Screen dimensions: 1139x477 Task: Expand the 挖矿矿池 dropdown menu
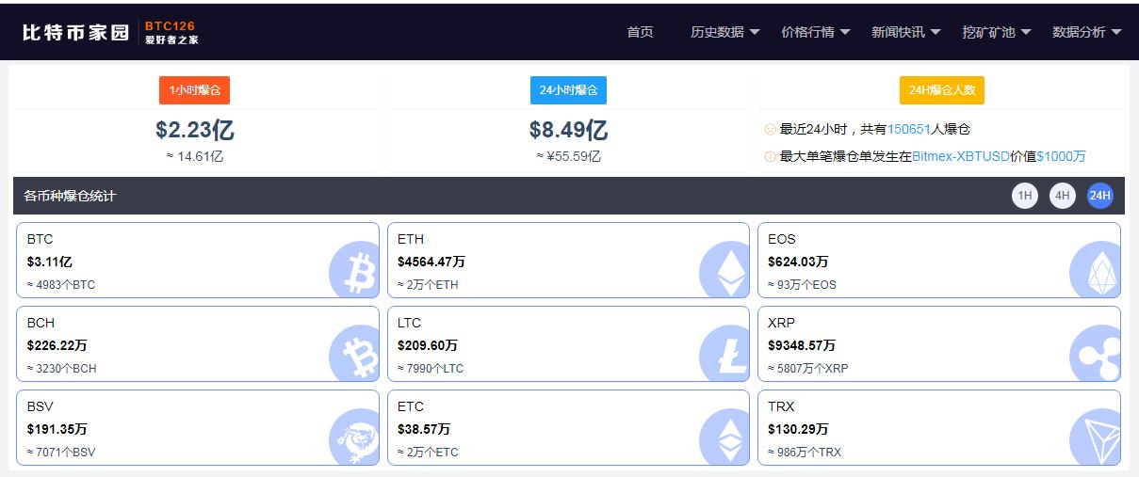point(996,32)
